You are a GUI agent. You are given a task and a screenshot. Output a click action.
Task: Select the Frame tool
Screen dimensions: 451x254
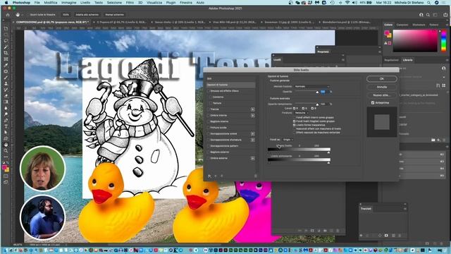[x=6, y=59]
